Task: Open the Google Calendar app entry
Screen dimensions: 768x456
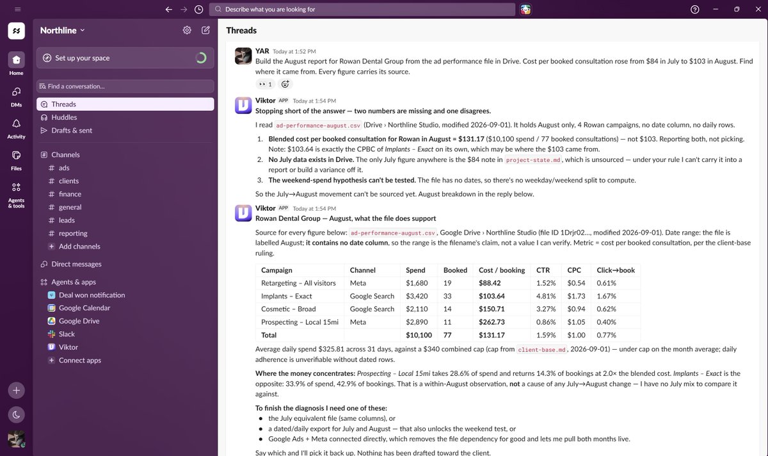Action: 84,308
